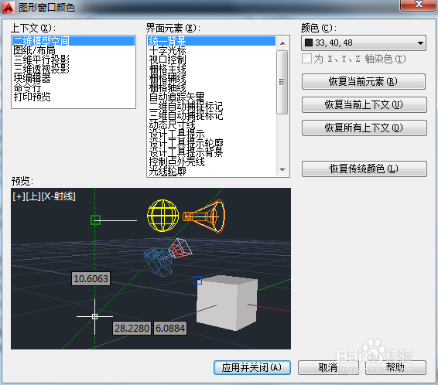
Task: Click 应用并关闭 button
Action: 252,367
